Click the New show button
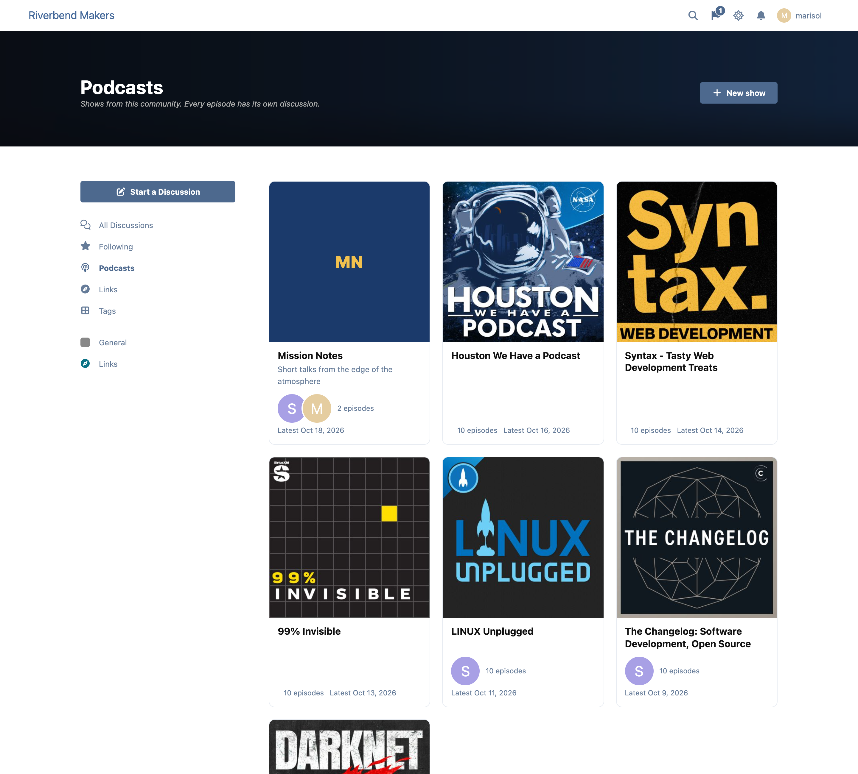This screenshot has width=858, height=774. coord(739,93)
